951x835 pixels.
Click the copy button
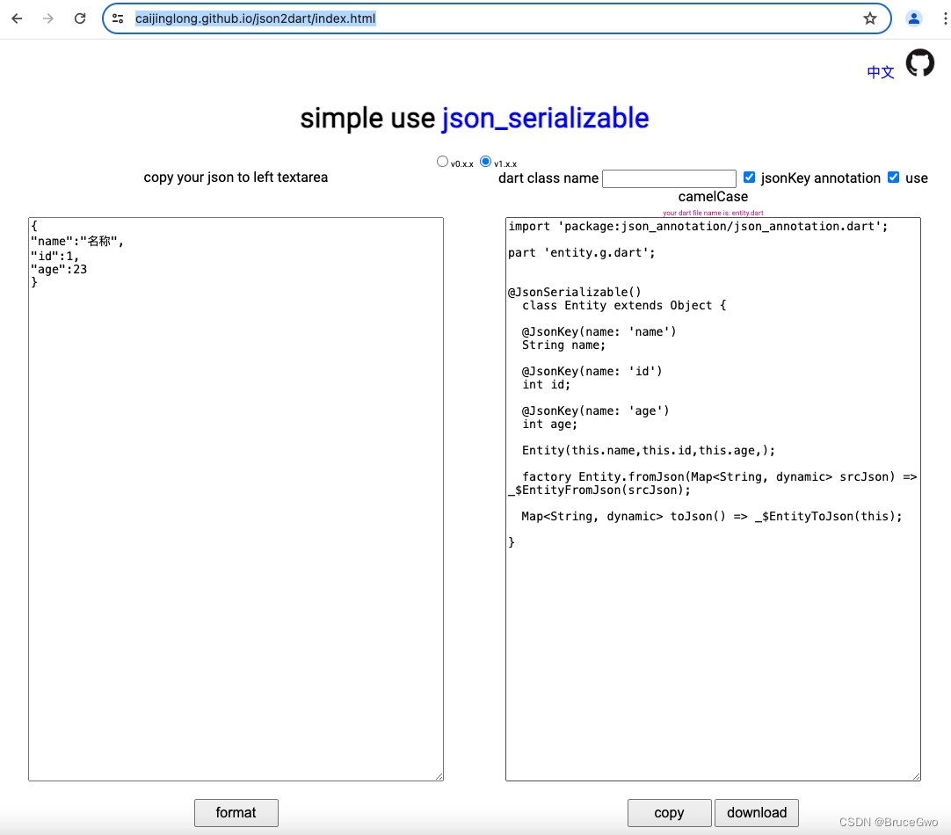pos(669,812)
